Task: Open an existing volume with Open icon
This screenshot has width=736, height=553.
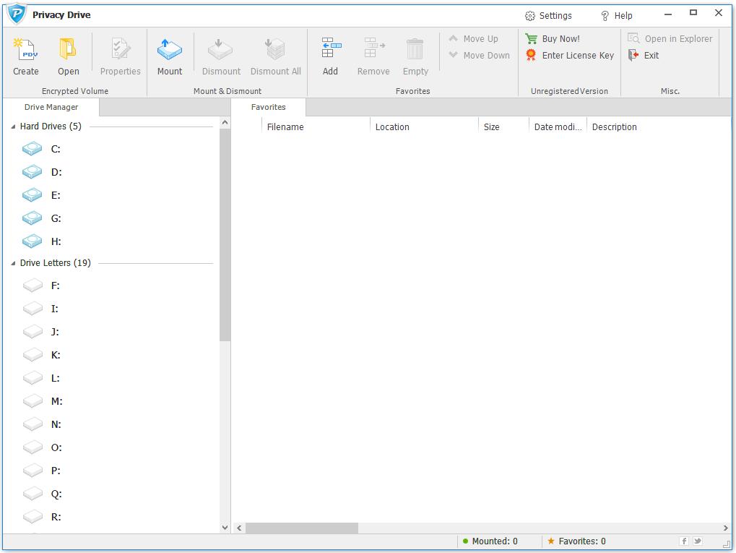Action: pos(68,49)
